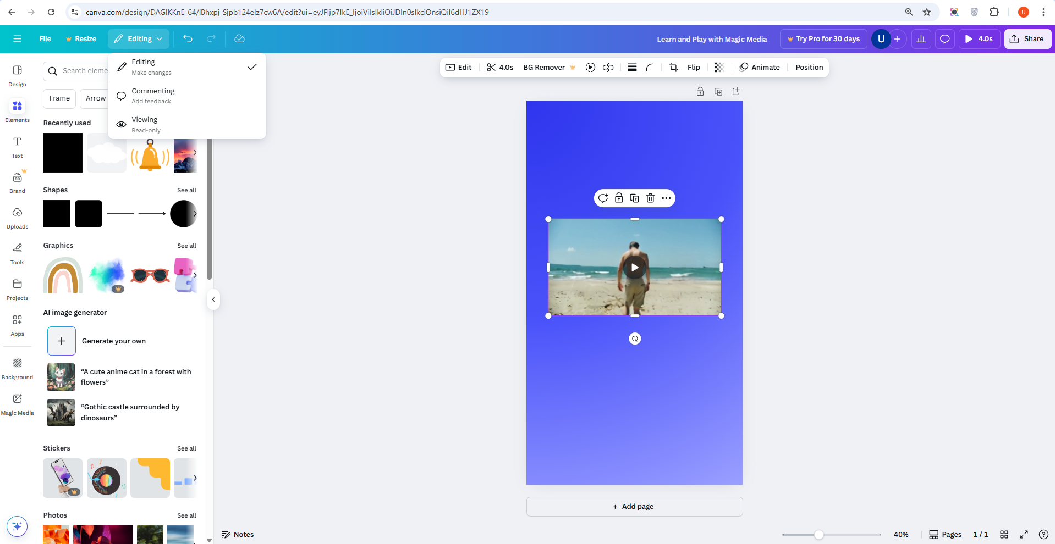Image resolution: width=1055 pixels, height=544 pixels.
Task: Duplicate the selected video element
Action: 634,198
